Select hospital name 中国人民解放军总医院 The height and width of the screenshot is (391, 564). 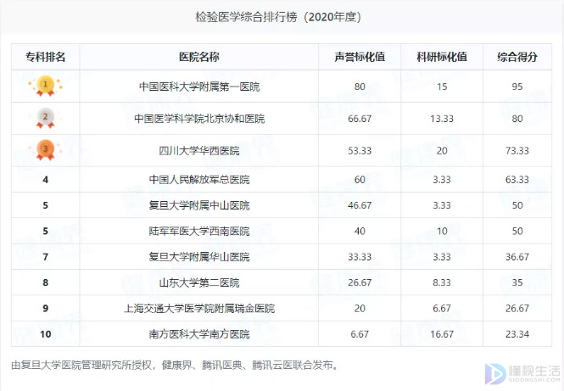coord(199,180)
